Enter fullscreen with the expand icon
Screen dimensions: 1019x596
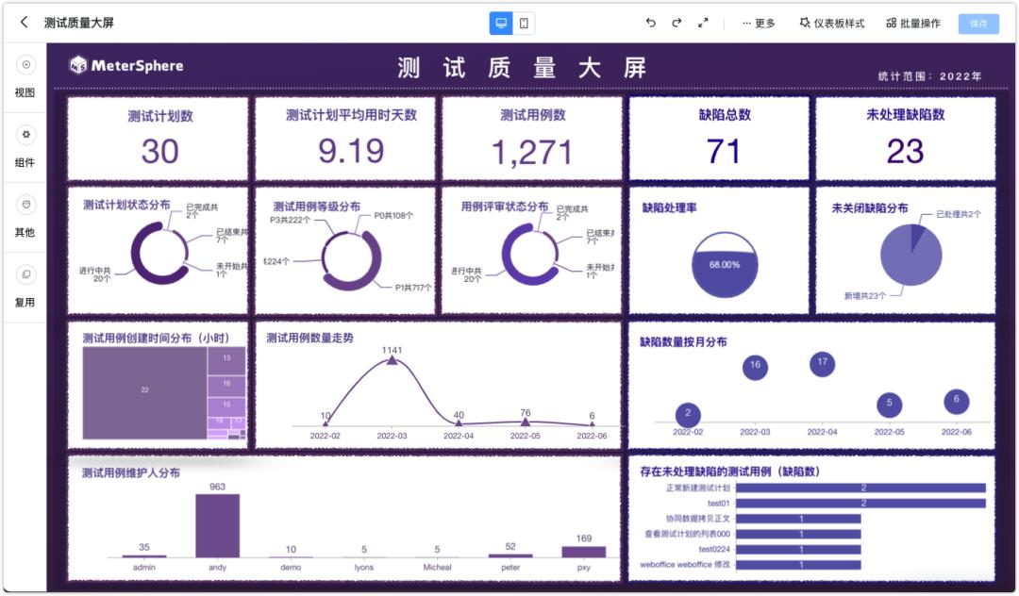(x=703, y=23)
